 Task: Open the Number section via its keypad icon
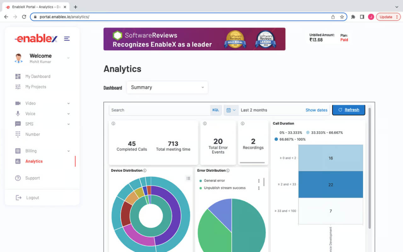(18, 134)
